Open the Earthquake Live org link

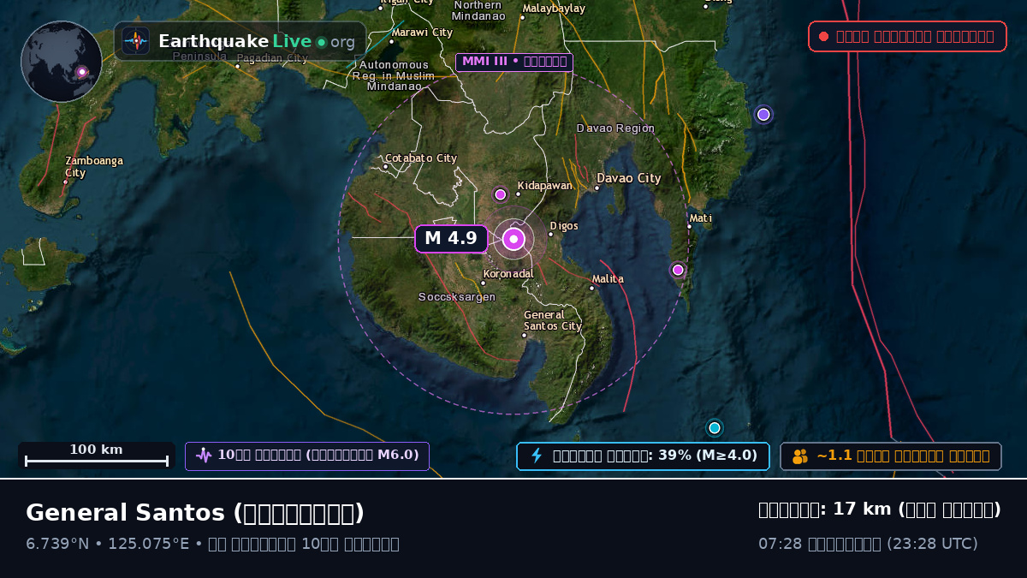pos(240,41)
